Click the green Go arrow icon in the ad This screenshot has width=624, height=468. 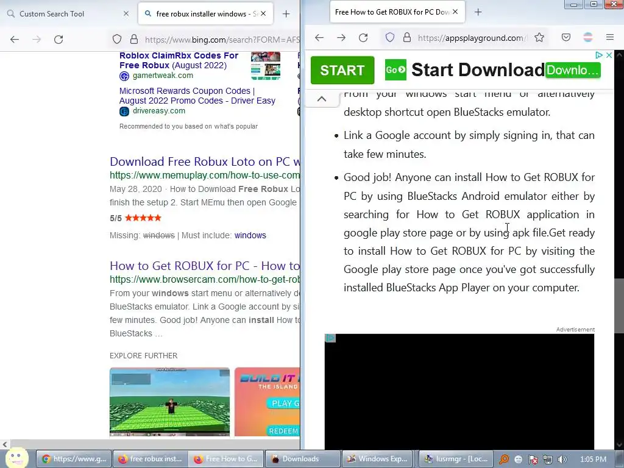click(395, 70)
